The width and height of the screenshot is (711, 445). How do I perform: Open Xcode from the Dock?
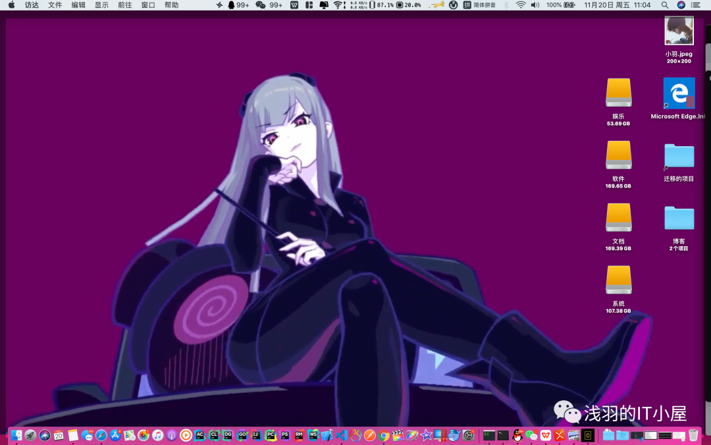pos(327,436)
